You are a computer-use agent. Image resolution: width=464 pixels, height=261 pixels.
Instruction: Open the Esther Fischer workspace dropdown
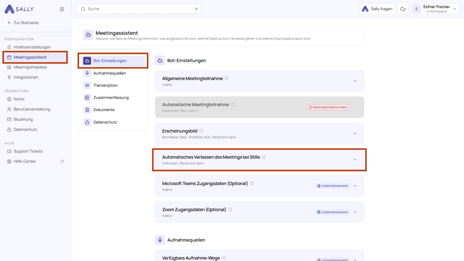tap(435, 9)
